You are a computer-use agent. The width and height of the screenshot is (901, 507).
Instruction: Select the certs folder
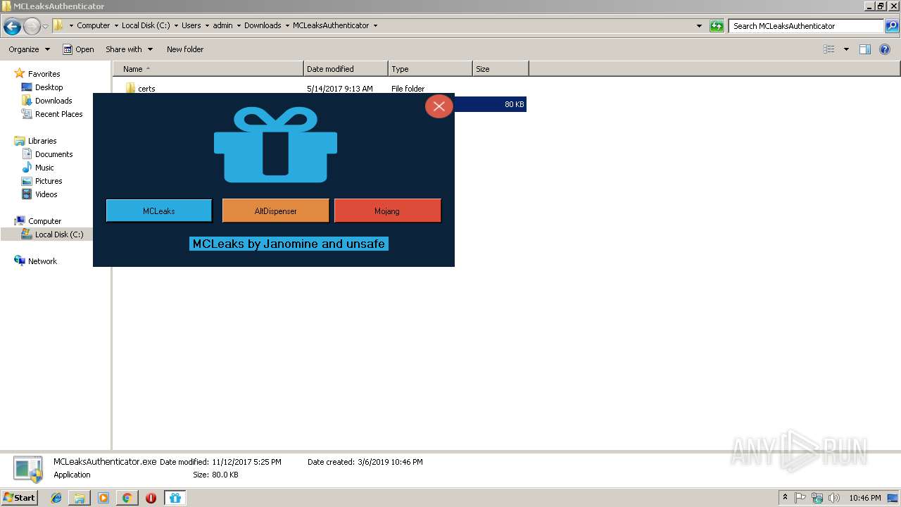(x=146, y=89)
